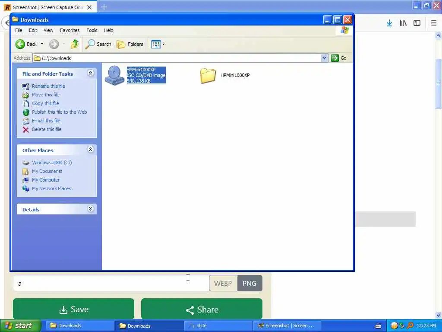Click Rename this file
The image size is (442, 332).
(48, 86)
